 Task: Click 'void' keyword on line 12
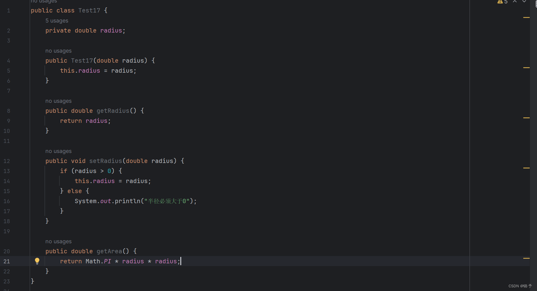[x=78, y=161]
